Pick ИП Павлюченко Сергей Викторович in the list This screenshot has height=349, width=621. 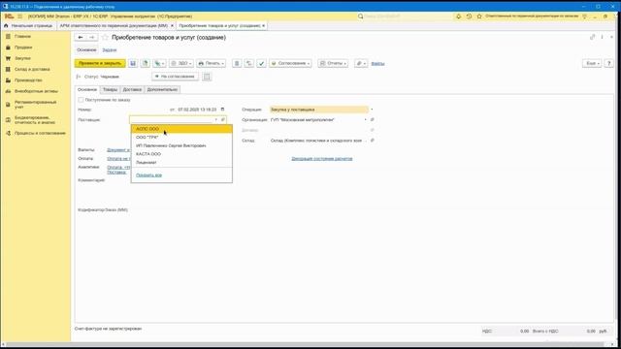click(181, 145)
